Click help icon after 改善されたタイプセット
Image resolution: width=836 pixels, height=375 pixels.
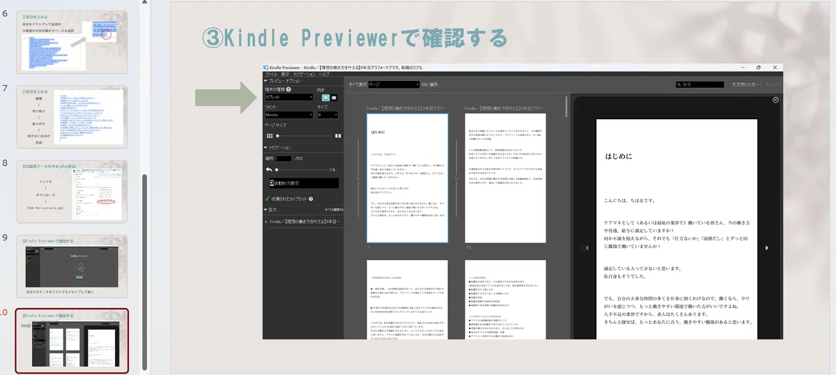pyautogui.click(x=311, y=199)
